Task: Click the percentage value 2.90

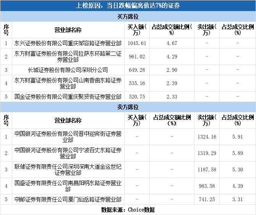Action: click(172, 70)
